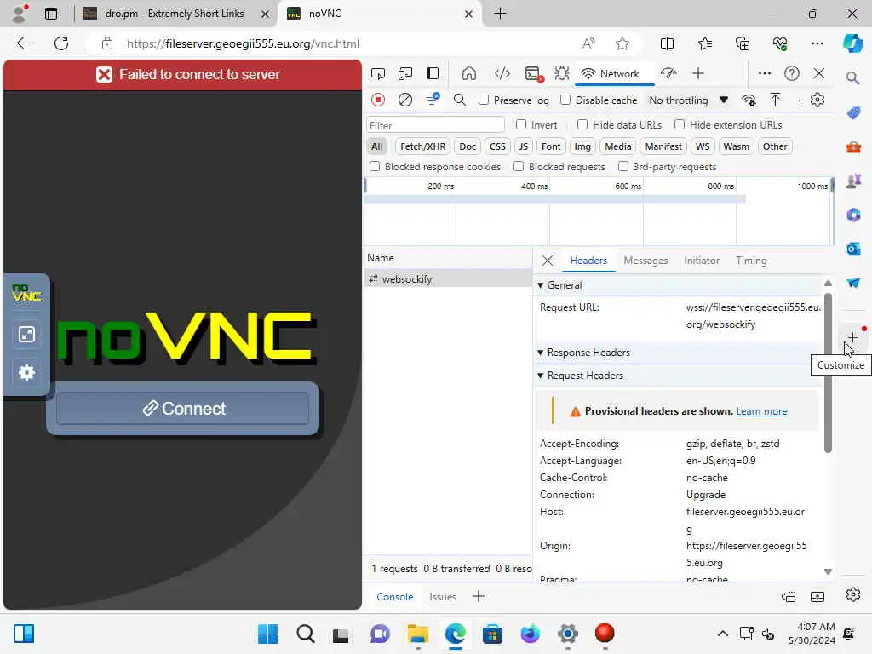The width and height of the screenshot is (872, 654).
Task: Filter requests by Img type
Action: coord(582,146)
